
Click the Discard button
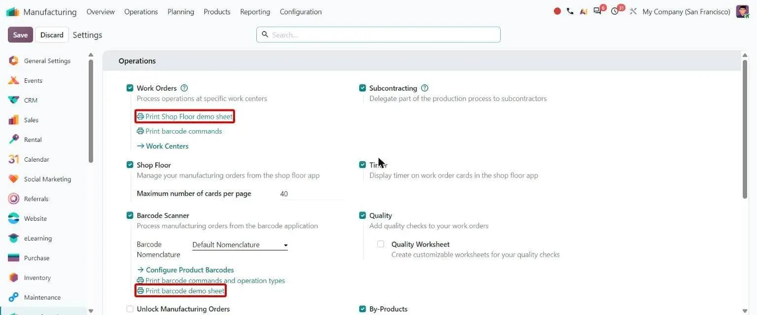(x=52, y=35)
